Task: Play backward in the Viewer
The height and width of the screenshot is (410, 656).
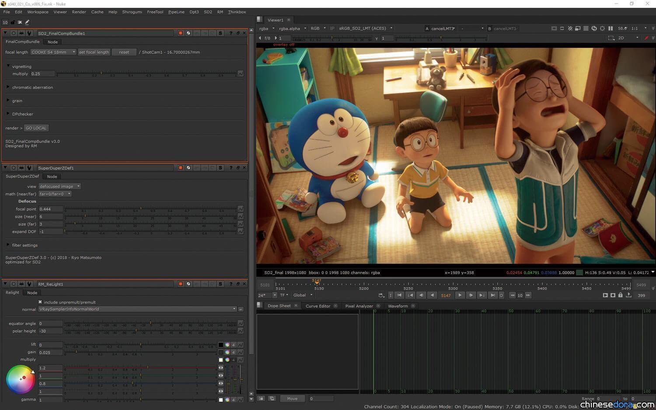Action: point(432,295)
